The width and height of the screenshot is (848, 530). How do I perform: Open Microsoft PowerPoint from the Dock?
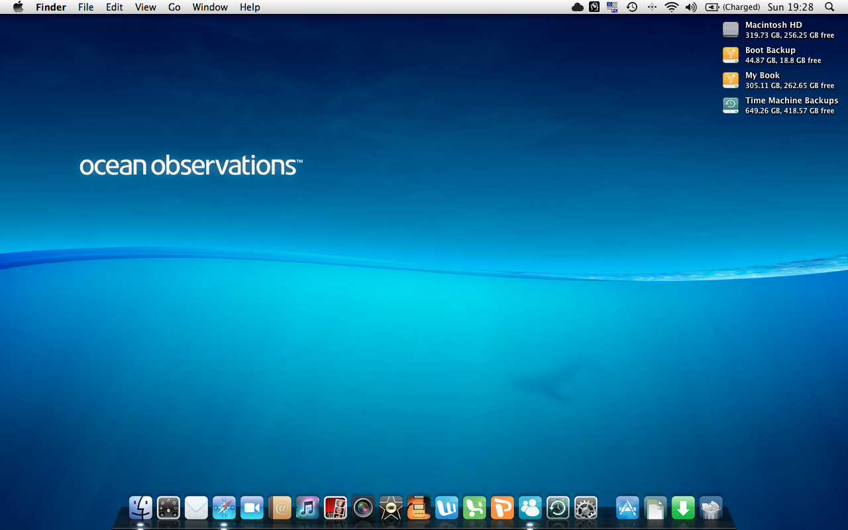pos(502,508)
